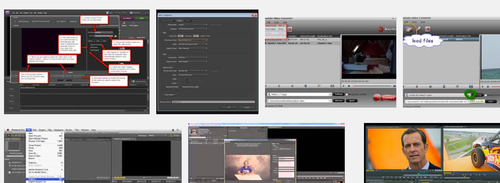500x183 pixels.
Task: Open H.264 HD Video format dropdown
Action: tap(469, 95)
